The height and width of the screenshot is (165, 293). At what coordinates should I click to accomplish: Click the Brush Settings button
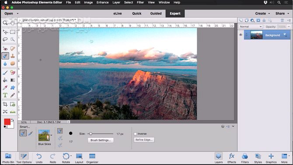point(101,140)
